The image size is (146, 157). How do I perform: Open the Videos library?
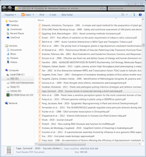point(14,62)
